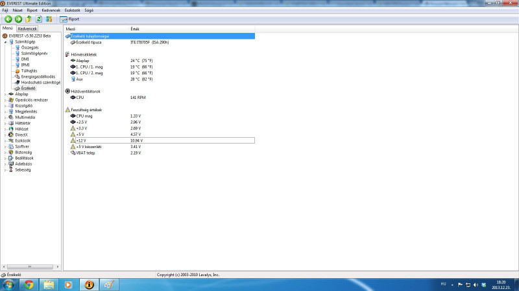This screenshot has height=291, width=519.
Task: Switch to the Kedvencek tab
Action: click(27, 28)
